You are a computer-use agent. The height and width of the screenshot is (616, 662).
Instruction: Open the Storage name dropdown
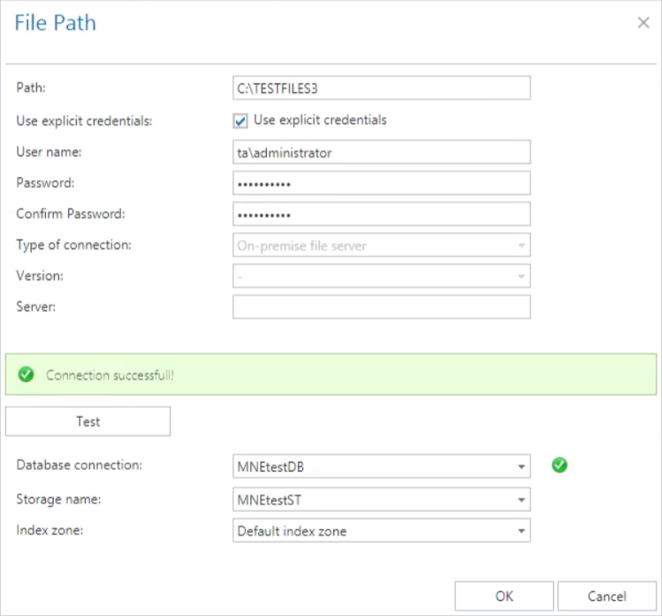point(521,499)
